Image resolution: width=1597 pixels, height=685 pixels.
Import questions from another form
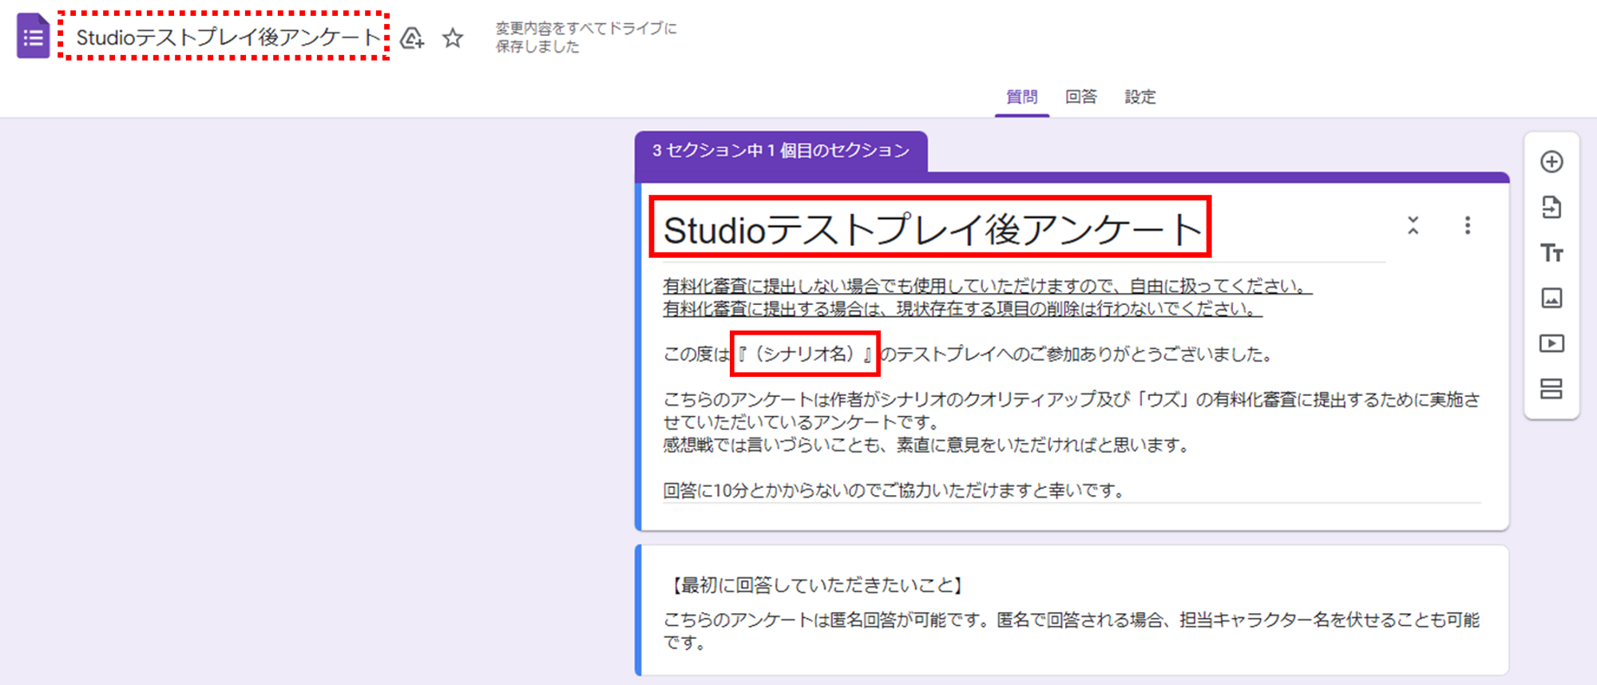tap(1551, 208)
